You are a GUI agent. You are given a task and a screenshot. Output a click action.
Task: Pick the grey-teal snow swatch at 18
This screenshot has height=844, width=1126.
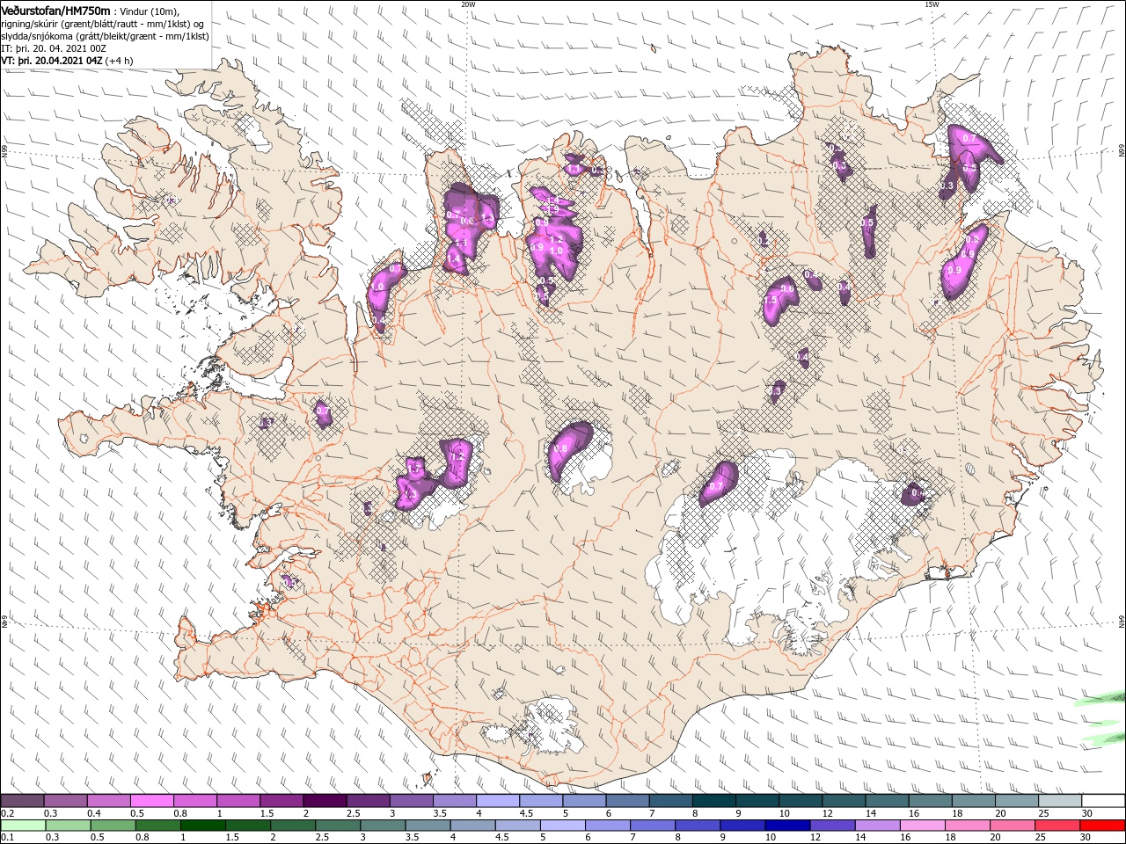974,802
